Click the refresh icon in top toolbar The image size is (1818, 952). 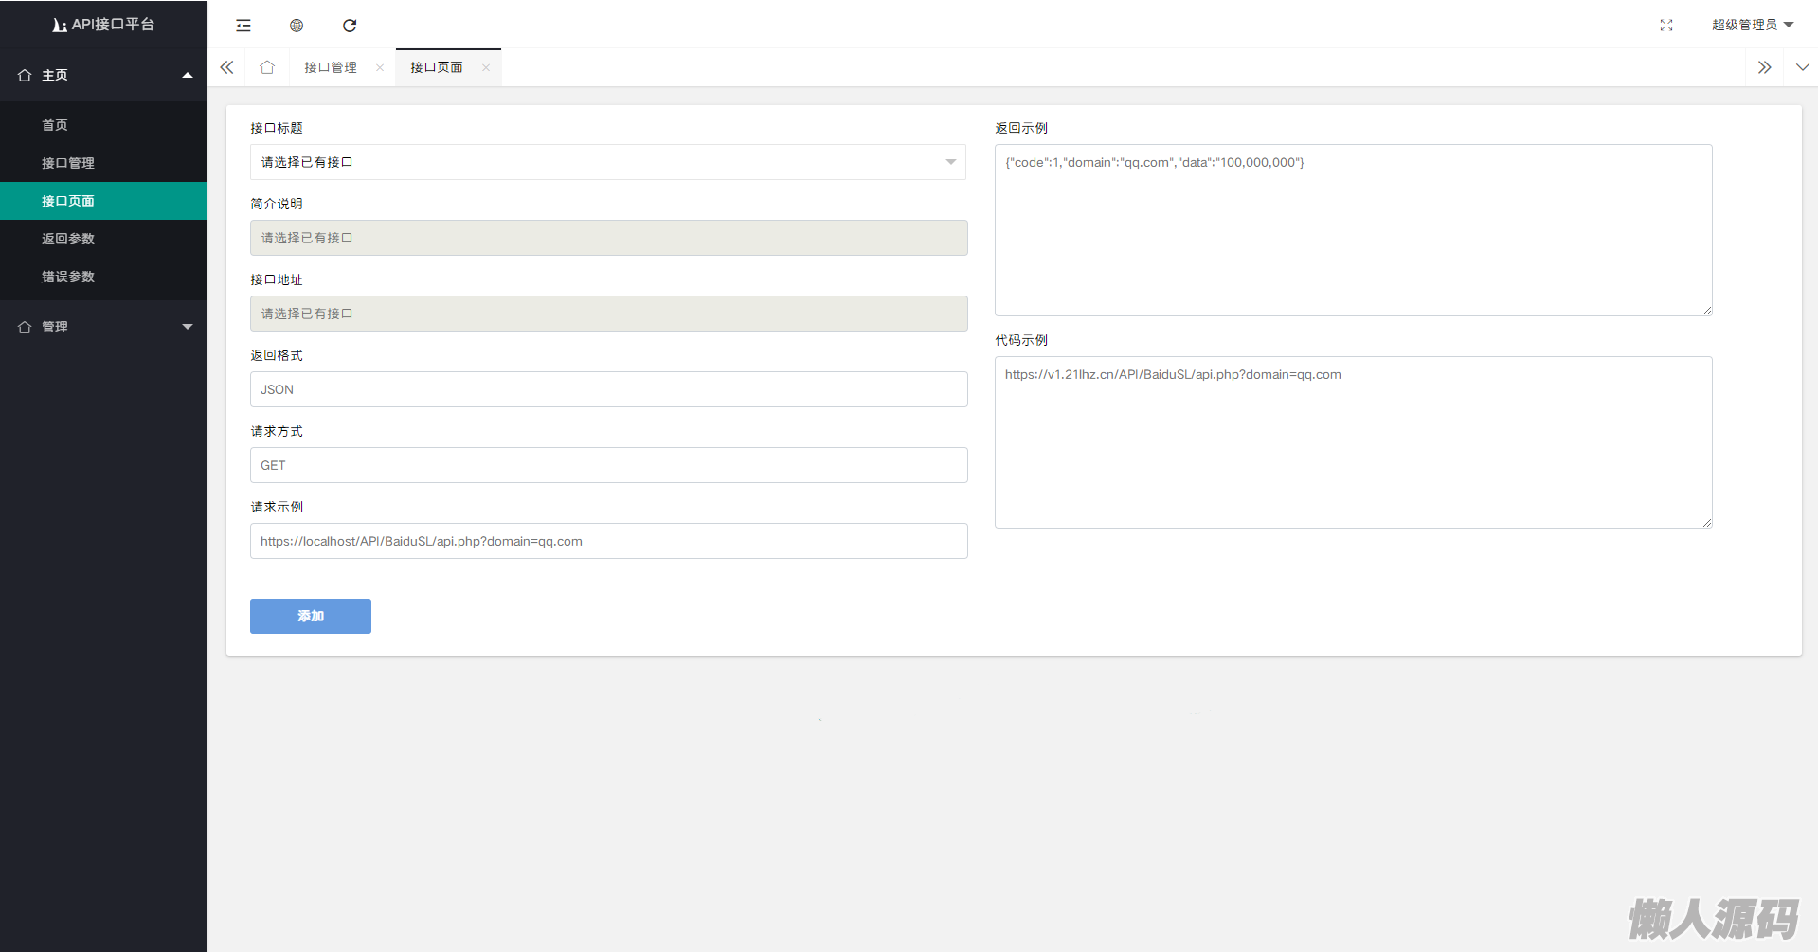[350, 26]
